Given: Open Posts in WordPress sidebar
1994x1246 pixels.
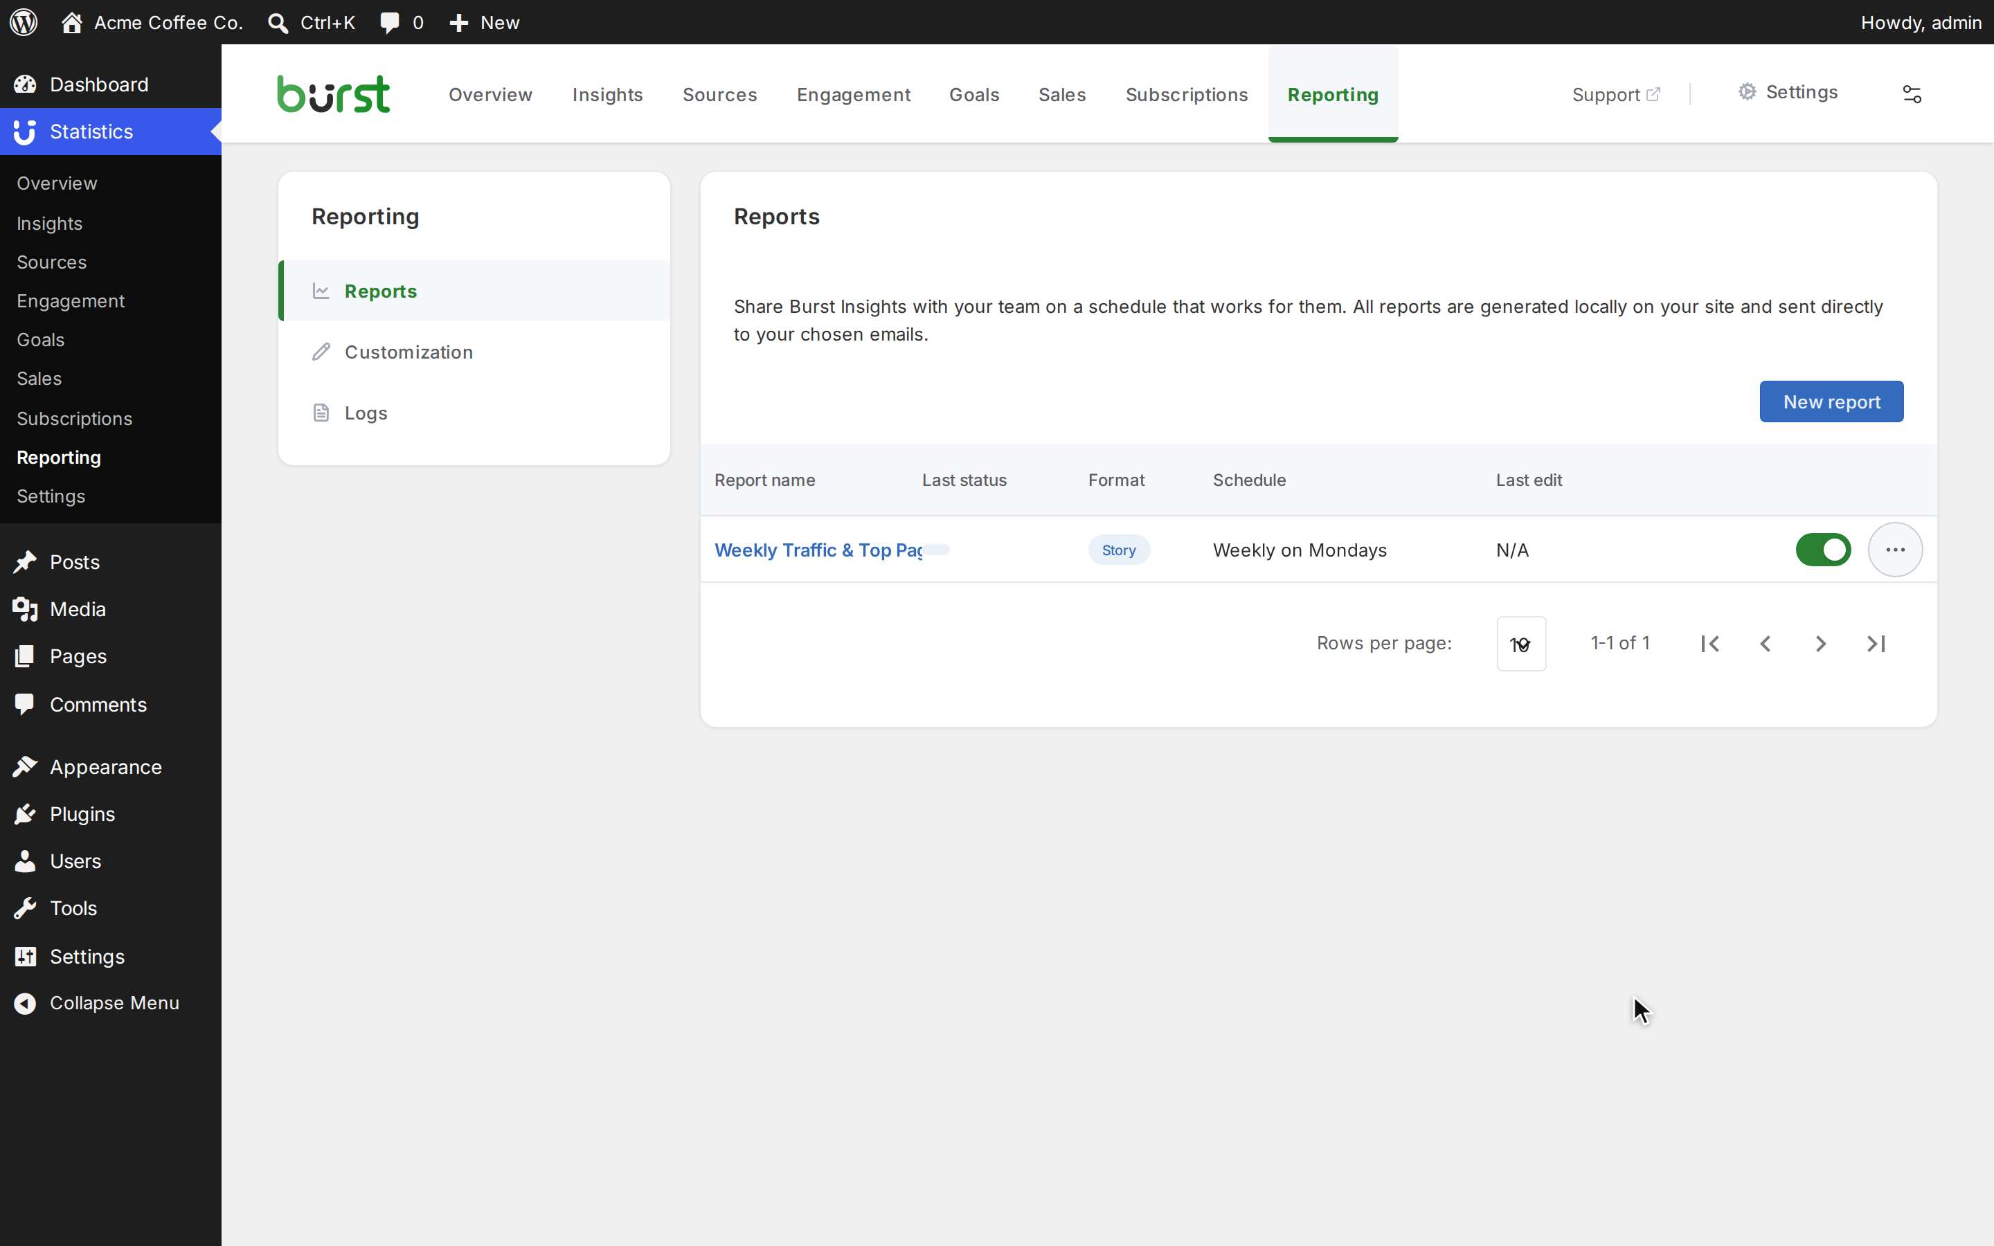Looking at the screenshot, I should 110,562.
